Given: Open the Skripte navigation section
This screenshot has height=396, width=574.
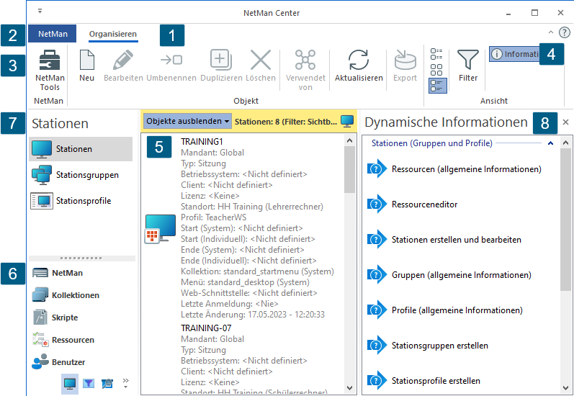Looking at the screenshot, I should [82, 318].
